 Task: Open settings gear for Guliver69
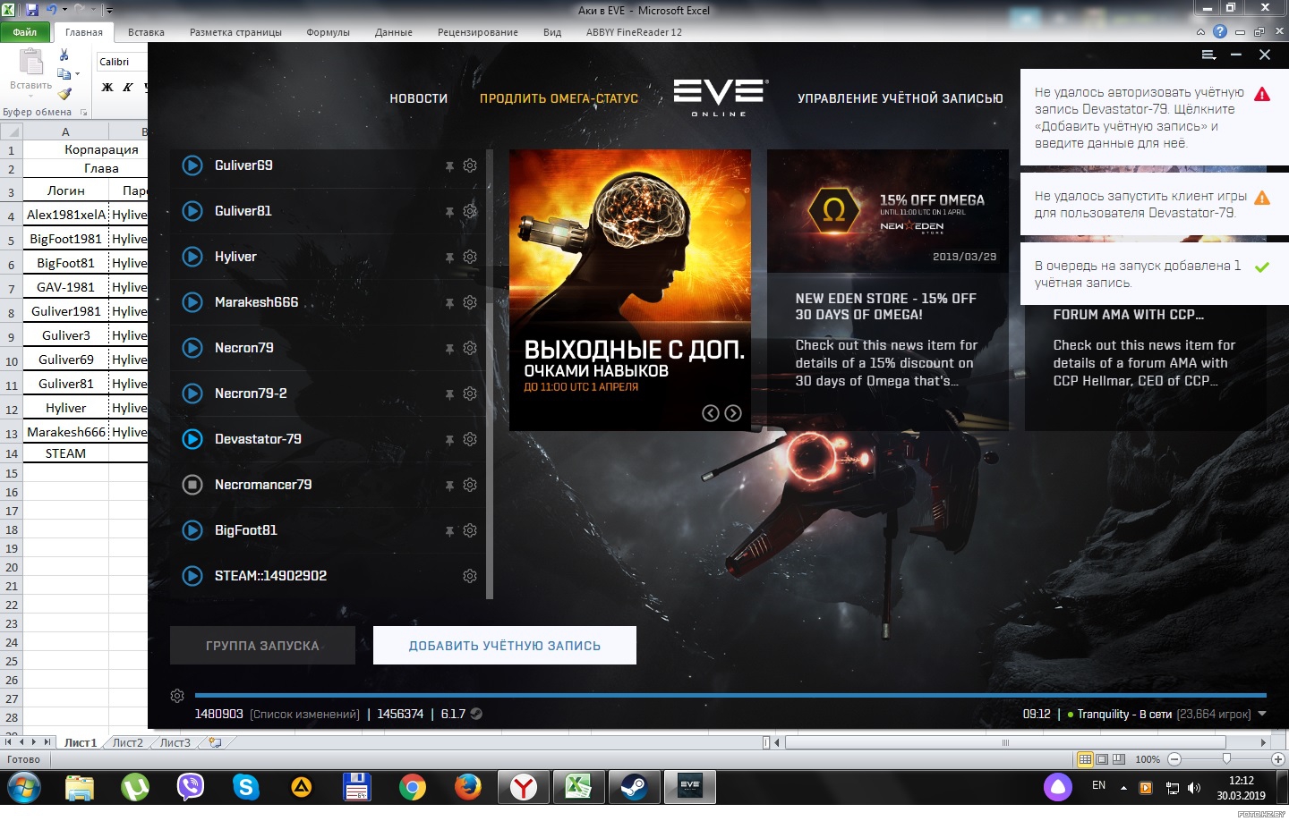point(470,165)
